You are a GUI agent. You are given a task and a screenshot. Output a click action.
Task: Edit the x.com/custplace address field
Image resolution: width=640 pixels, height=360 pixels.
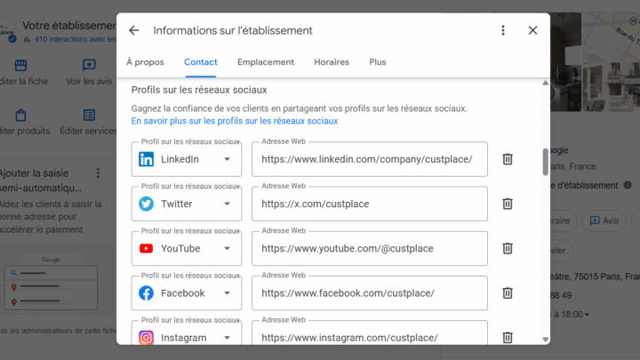click(370, 204)
